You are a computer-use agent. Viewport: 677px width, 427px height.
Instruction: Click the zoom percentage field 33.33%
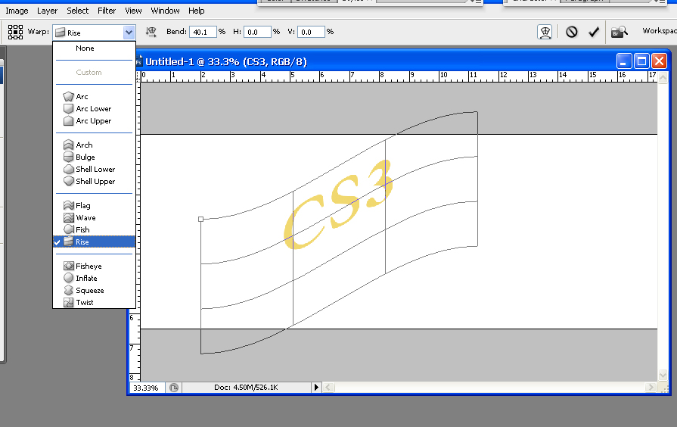point(147,388)
